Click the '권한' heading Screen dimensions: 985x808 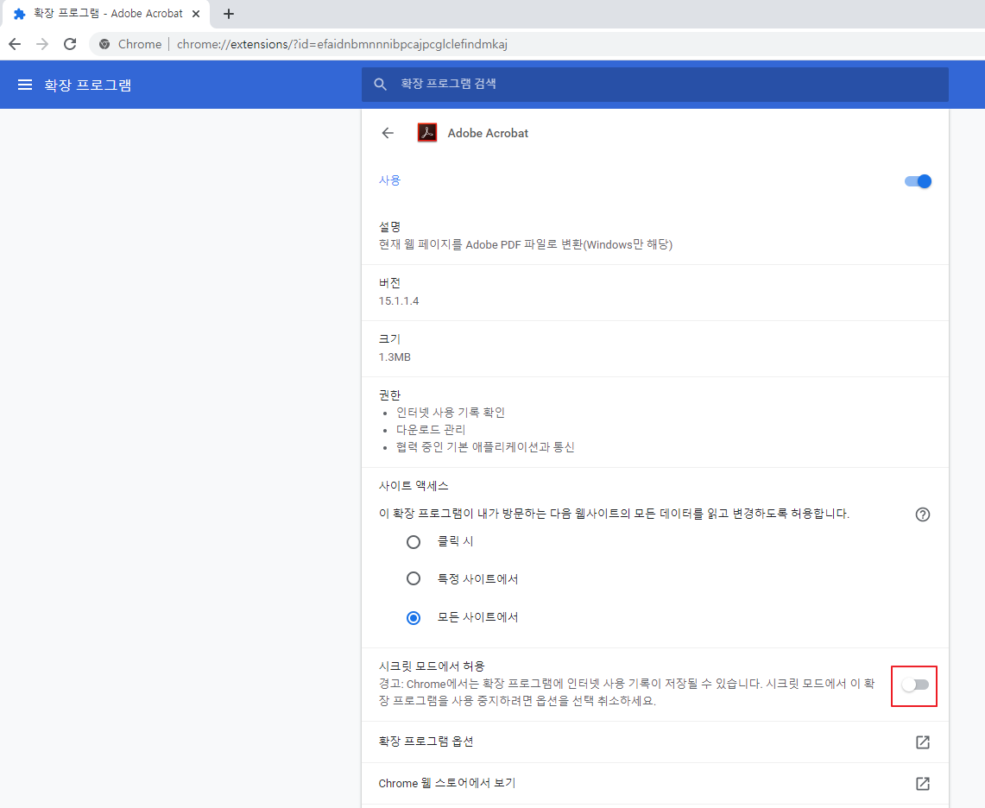point(389,395)
